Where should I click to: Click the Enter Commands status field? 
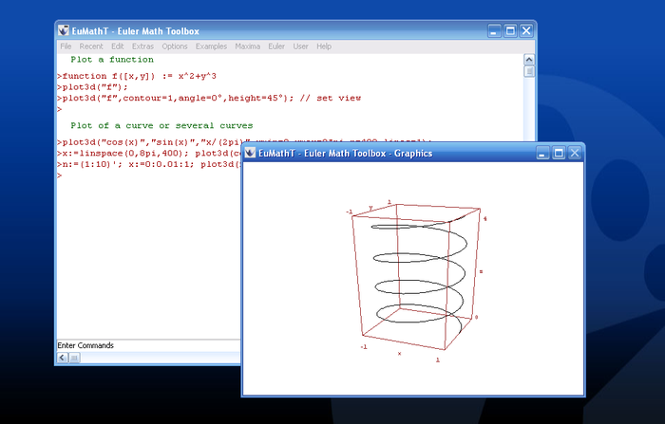click(x=148, y=345)
